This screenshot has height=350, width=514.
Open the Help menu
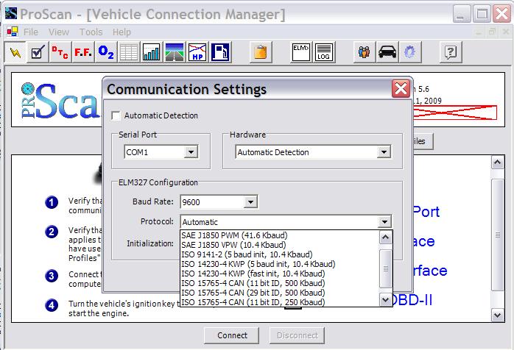122,32
